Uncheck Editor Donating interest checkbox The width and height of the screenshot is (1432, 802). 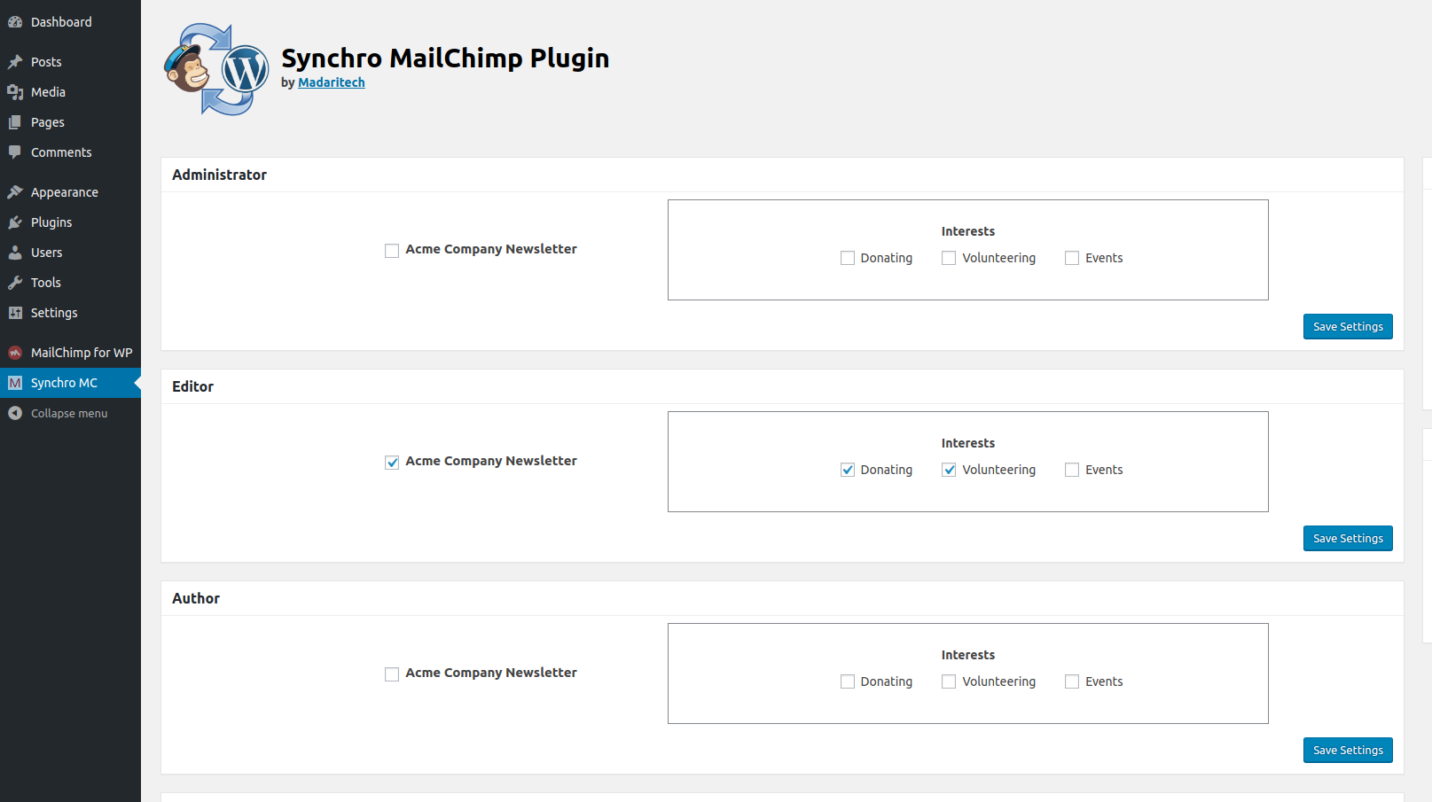[x=848, y=470]
